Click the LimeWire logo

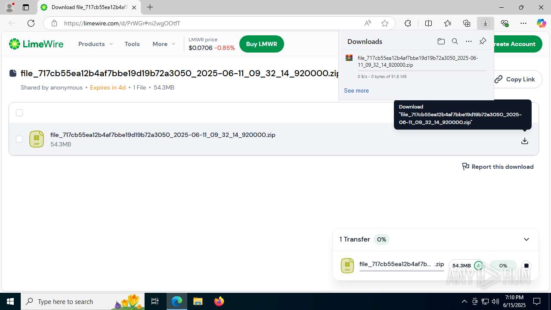click(x=36, y=44)
